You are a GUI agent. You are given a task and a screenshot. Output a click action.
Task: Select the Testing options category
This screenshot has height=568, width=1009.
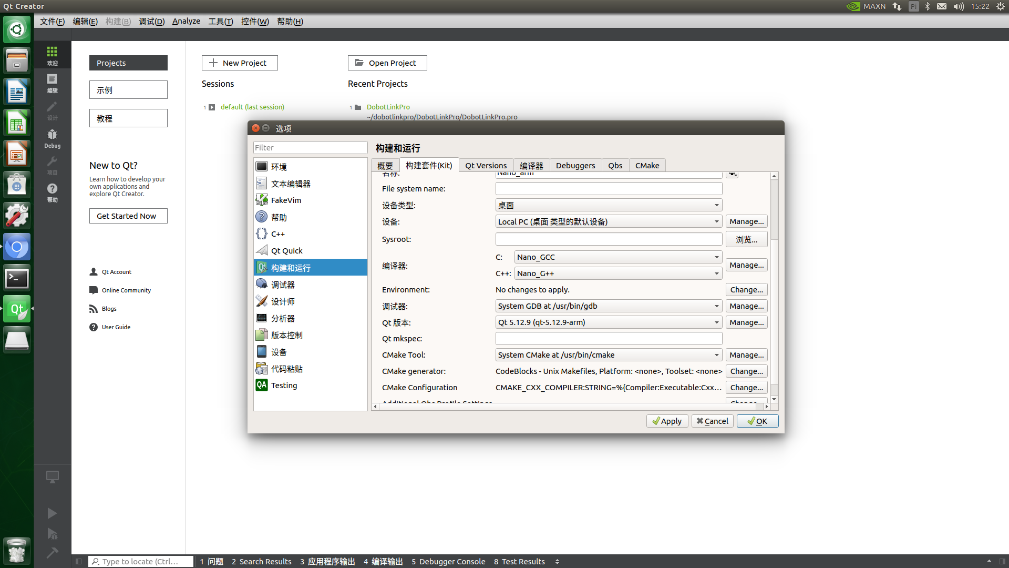point(310,386)
